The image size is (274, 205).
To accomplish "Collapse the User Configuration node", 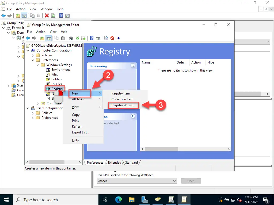I will (28, 108).
